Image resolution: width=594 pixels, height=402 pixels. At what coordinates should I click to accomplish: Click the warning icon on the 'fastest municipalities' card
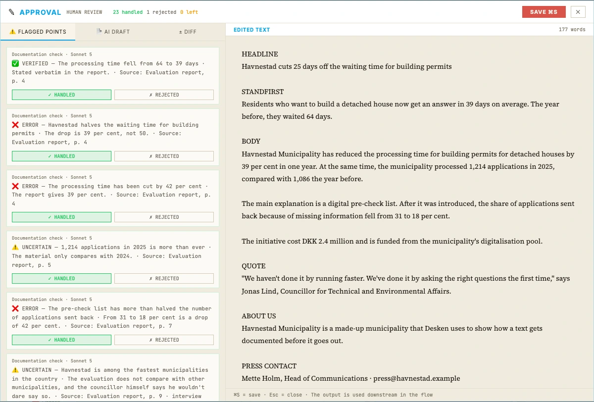click(x=15, y=370)
